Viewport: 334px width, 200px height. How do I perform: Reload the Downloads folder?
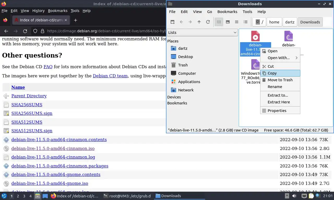tap(208, 22)
